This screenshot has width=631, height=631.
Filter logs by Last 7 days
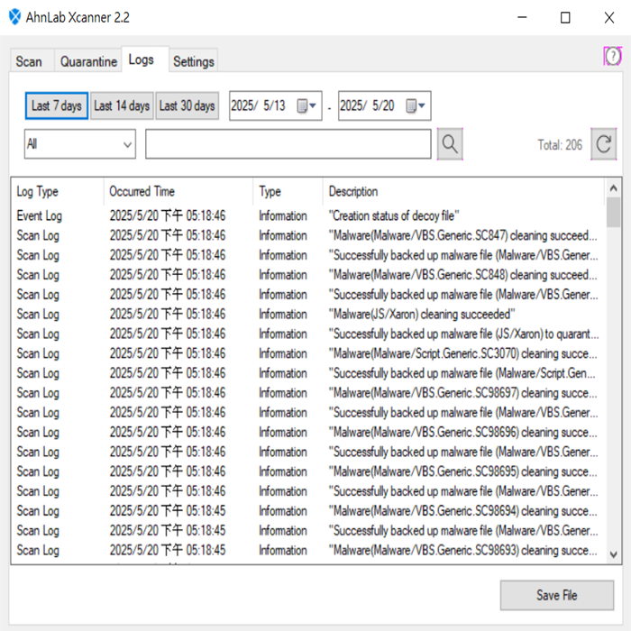click(x=57, y=105)
